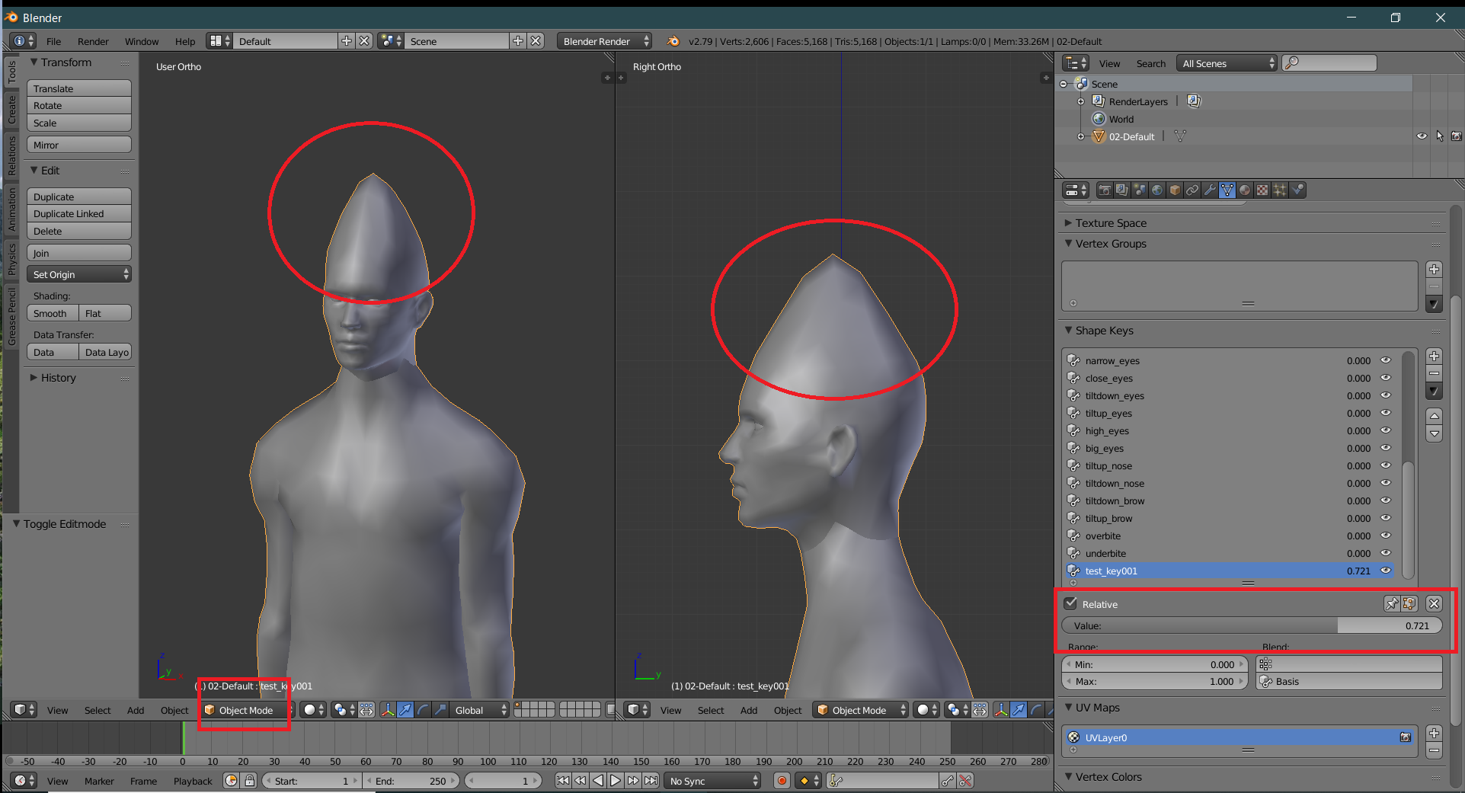Click the Duplicate Linked button
This screenshot has width=1465, height=793.
tap(78, 214)
